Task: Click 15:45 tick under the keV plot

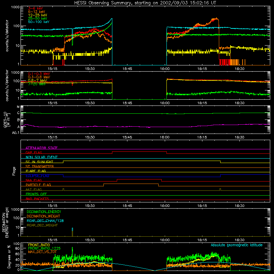Action: click(x=127, y=69)
